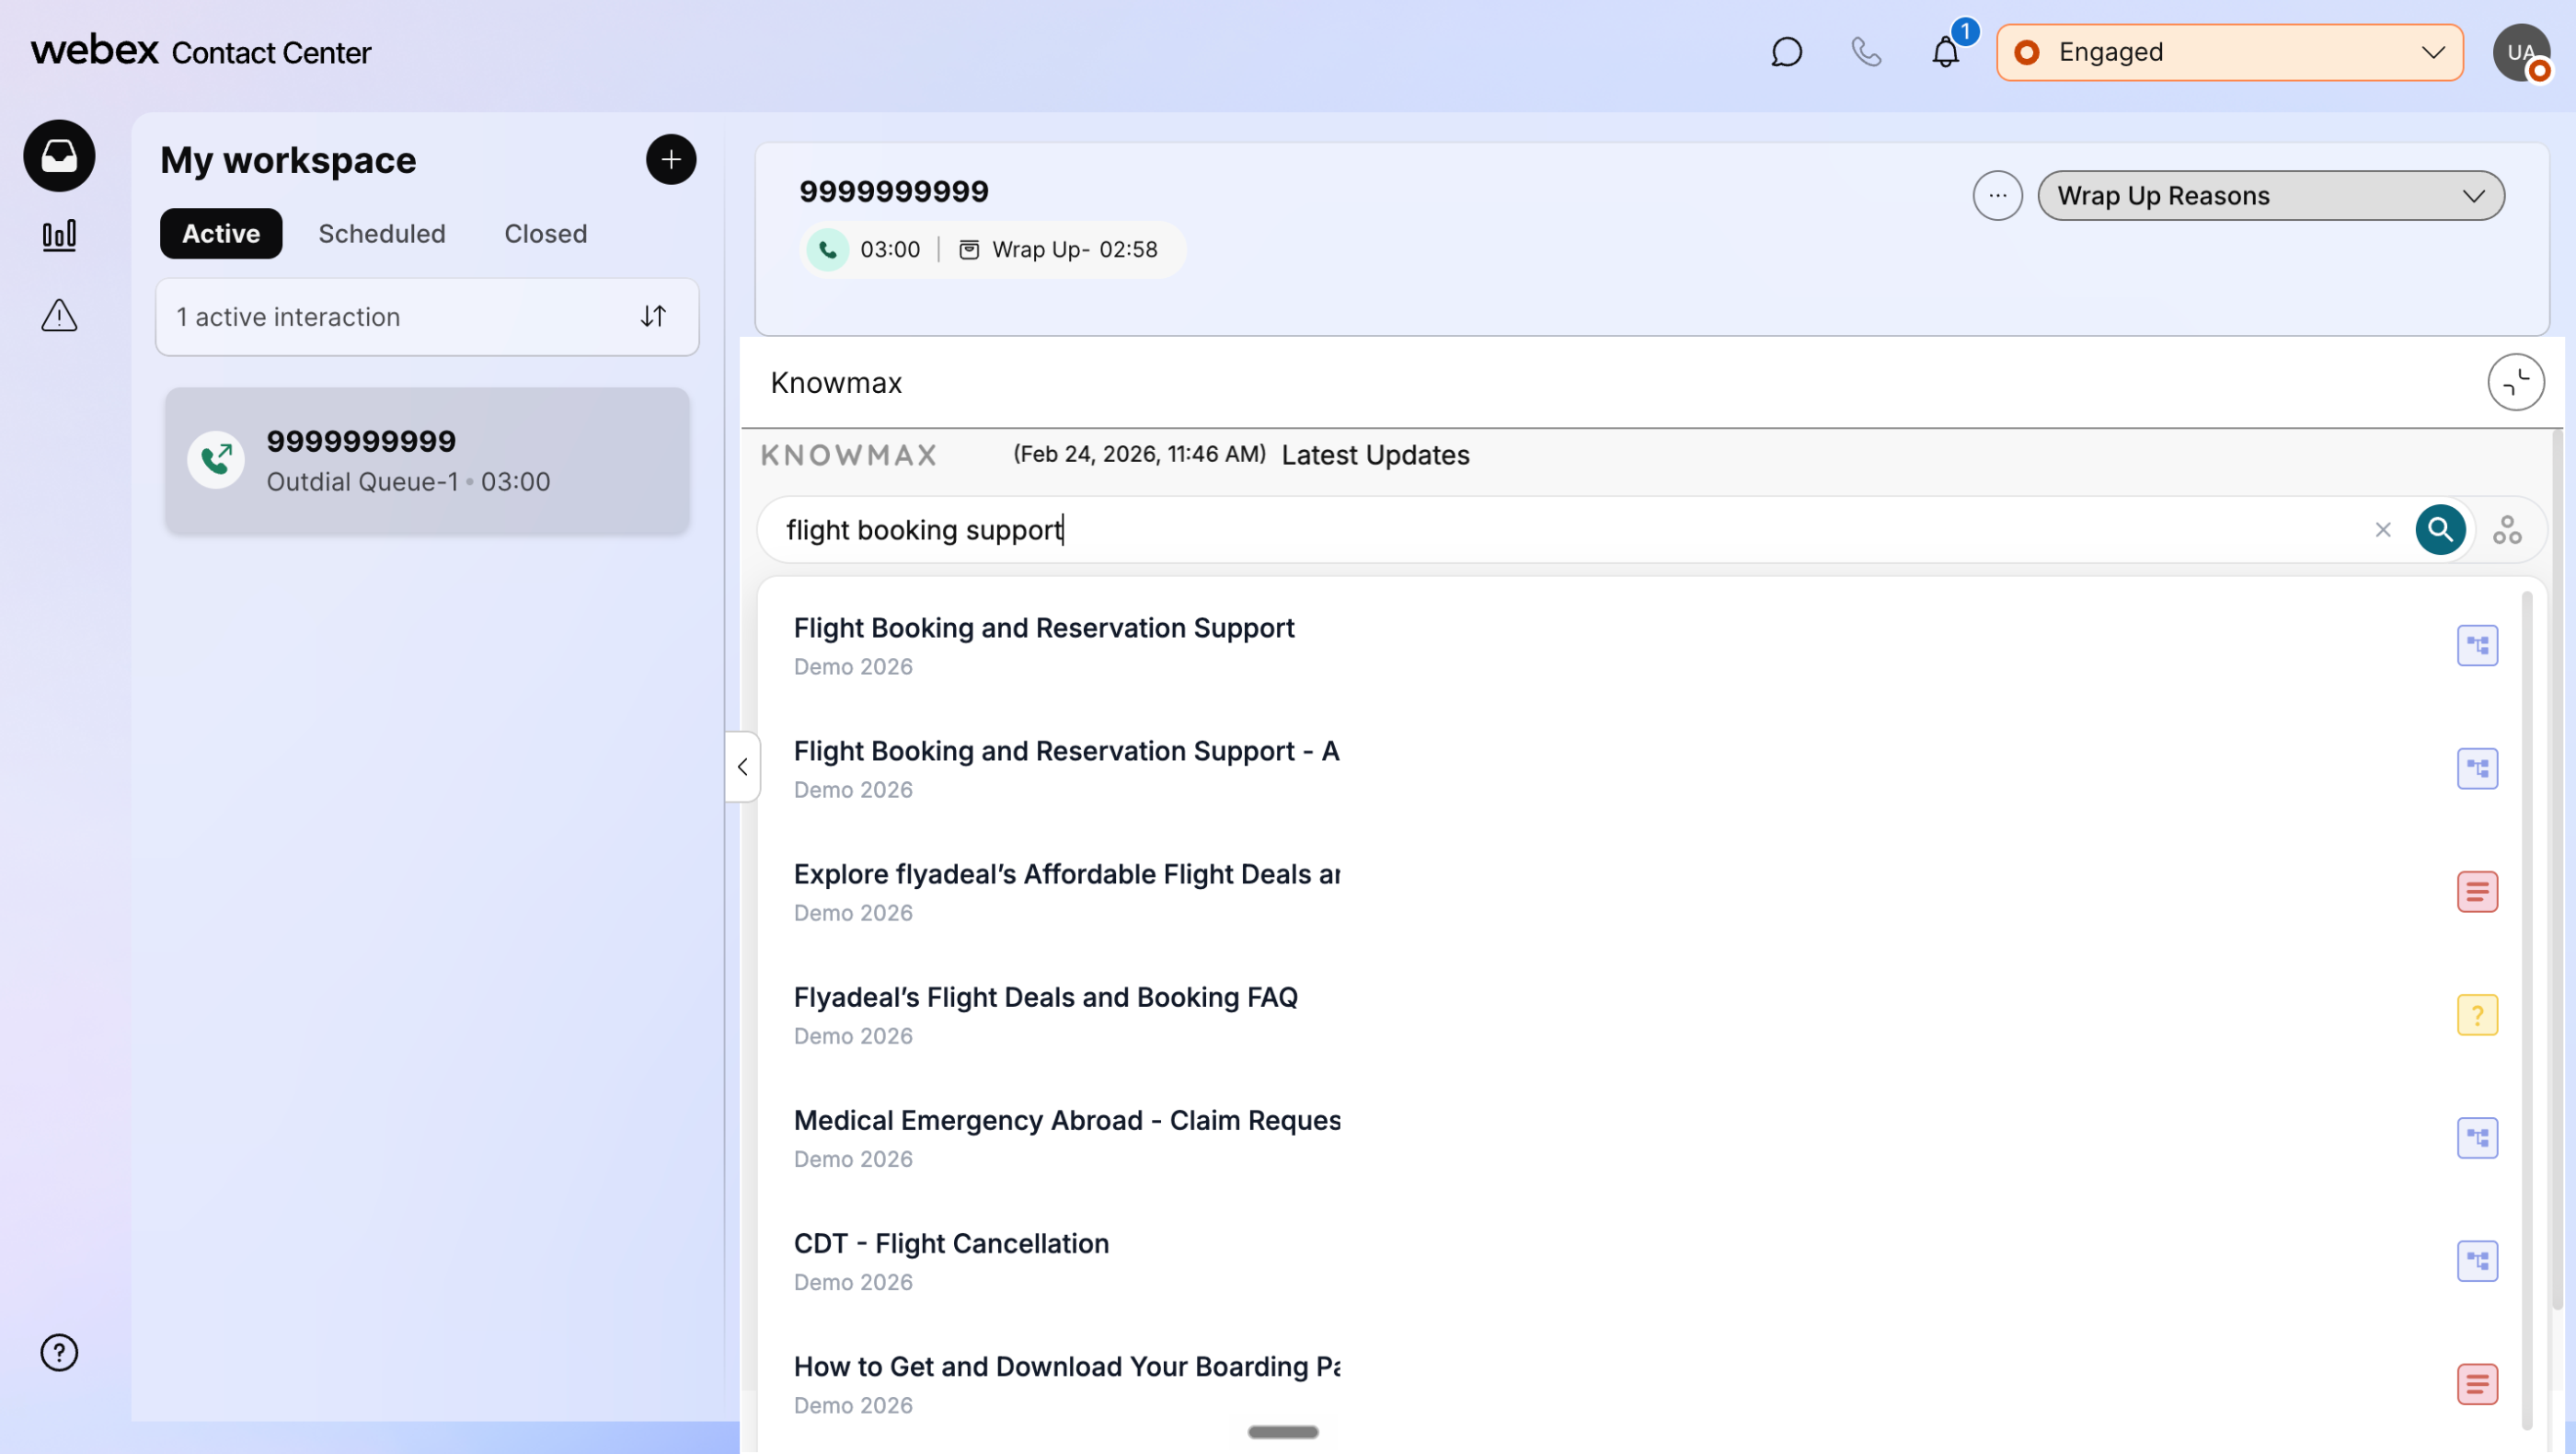Image resolution: width=2576 pixels, height=1454 pixels.
Task: Switch to the Scheduled tab
Action: (x=382, y=234)
